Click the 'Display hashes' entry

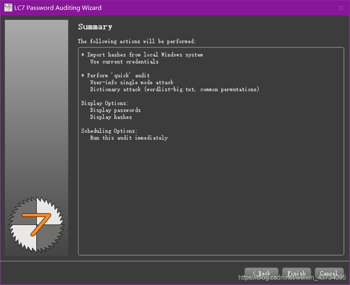point(111,117)
